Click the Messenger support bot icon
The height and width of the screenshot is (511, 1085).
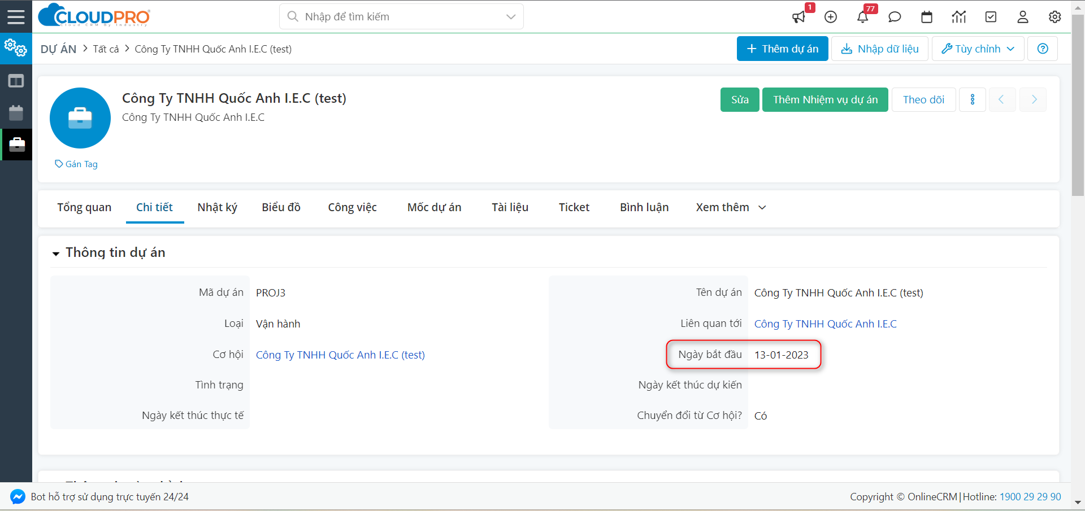coord(18,497)
